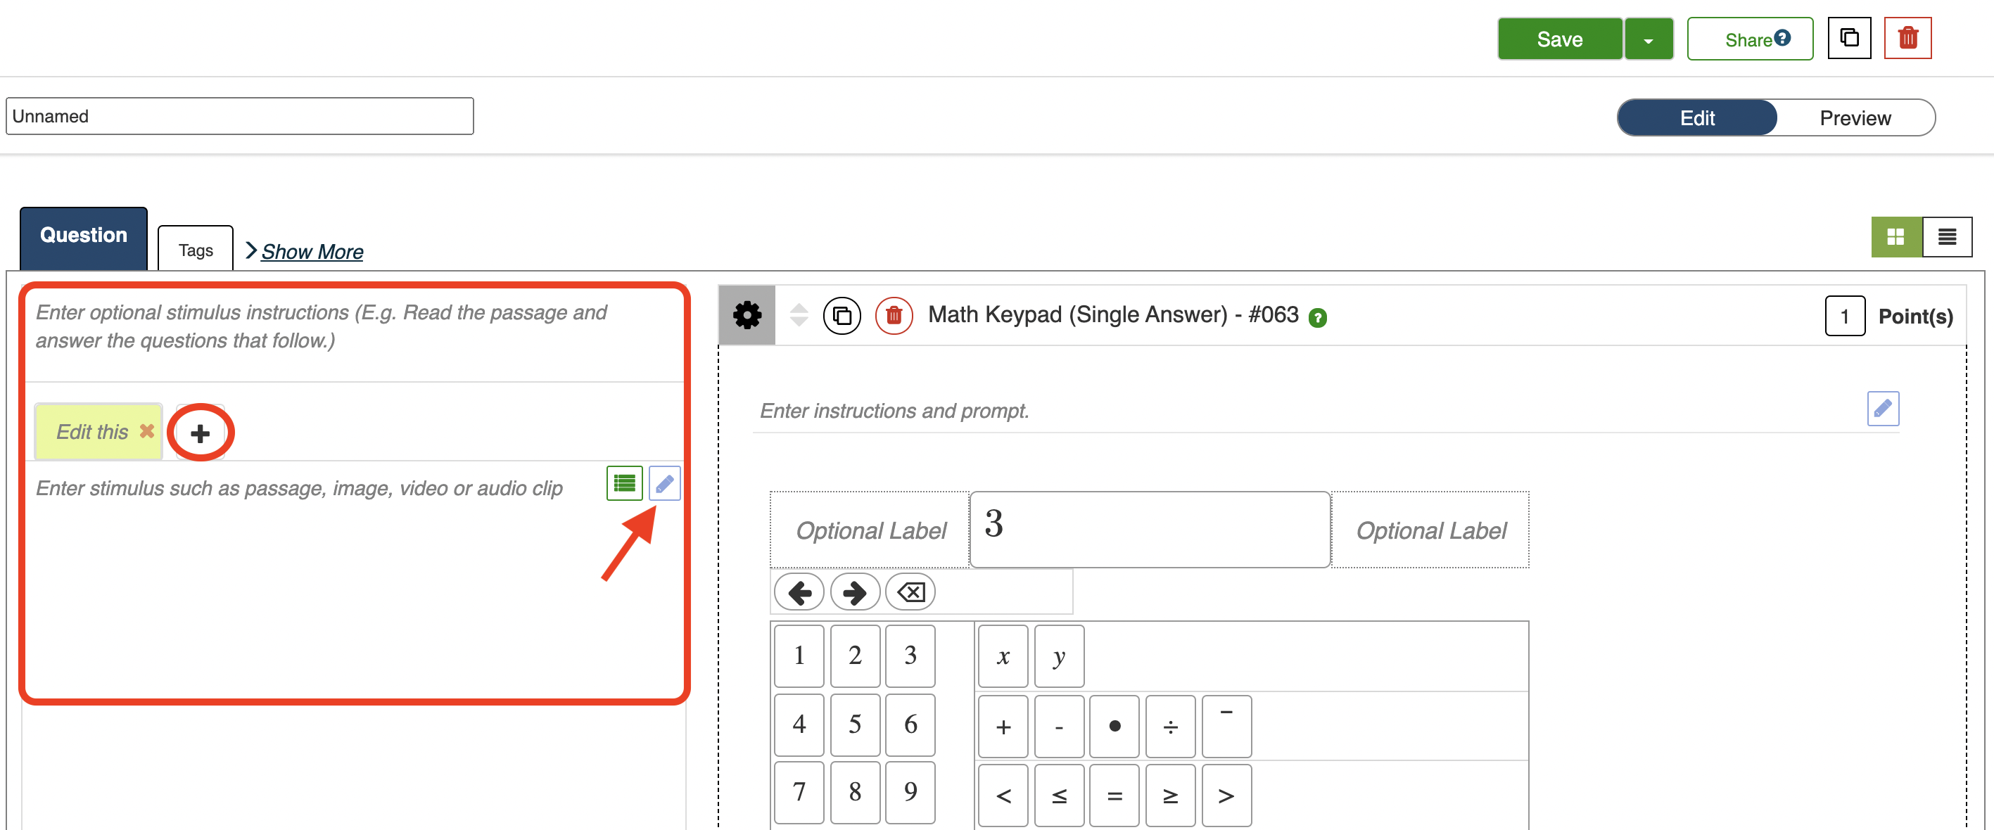Click green list icon in stimulus
Screen dimensions: 1994x830
624,483
